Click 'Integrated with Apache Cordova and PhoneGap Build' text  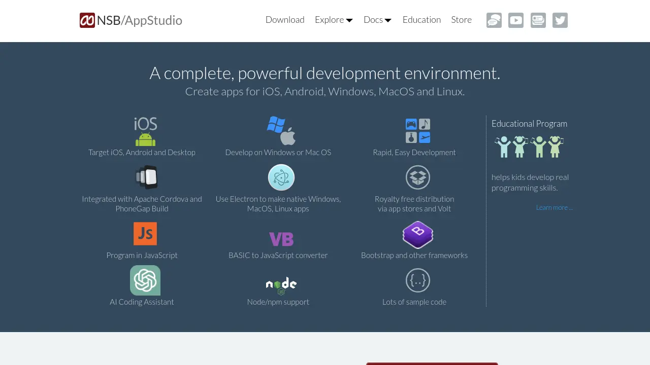click(142, 204)
